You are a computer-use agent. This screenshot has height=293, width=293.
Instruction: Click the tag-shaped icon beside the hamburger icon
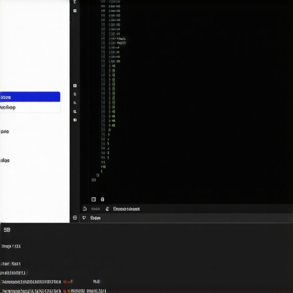click(84, 217)
